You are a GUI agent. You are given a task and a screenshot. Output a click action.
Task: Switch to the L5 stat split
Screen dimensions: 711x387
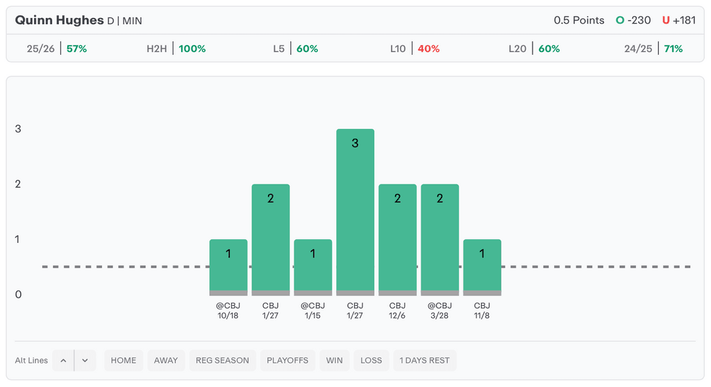tap(295, 49)
